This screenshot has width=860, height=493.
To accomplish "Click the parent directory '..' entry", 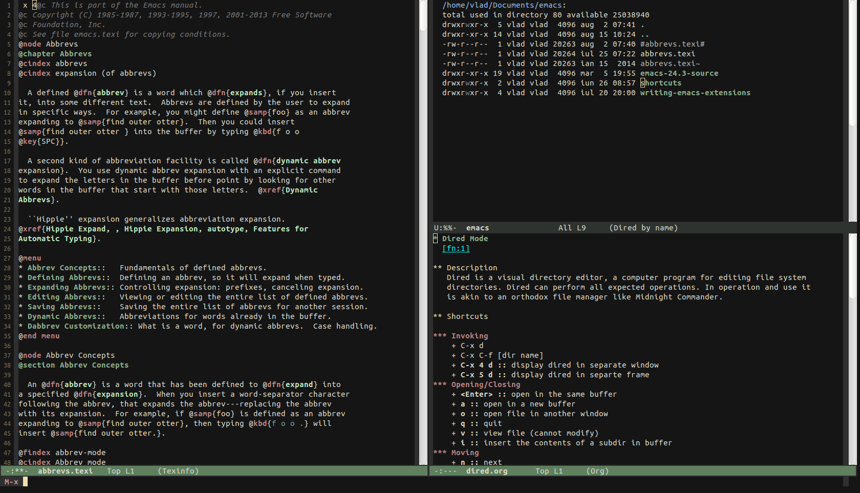I will 644,34.
